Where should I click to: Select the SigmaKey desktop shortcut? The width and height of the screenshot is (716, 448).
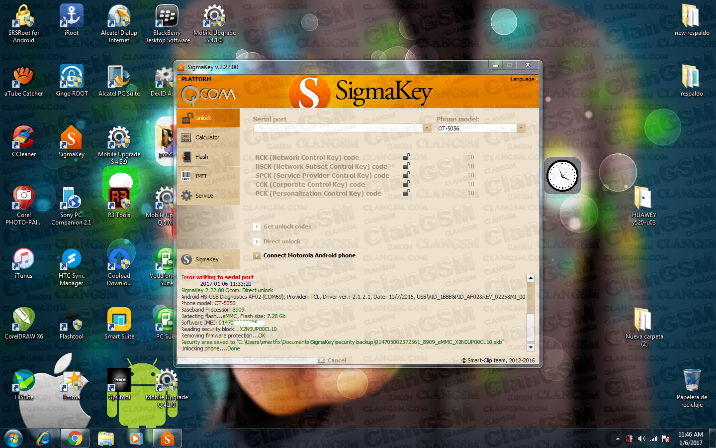(72, 142)
